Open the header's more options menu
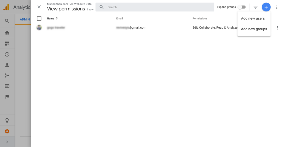283x147 pixels. click(277, 7)
